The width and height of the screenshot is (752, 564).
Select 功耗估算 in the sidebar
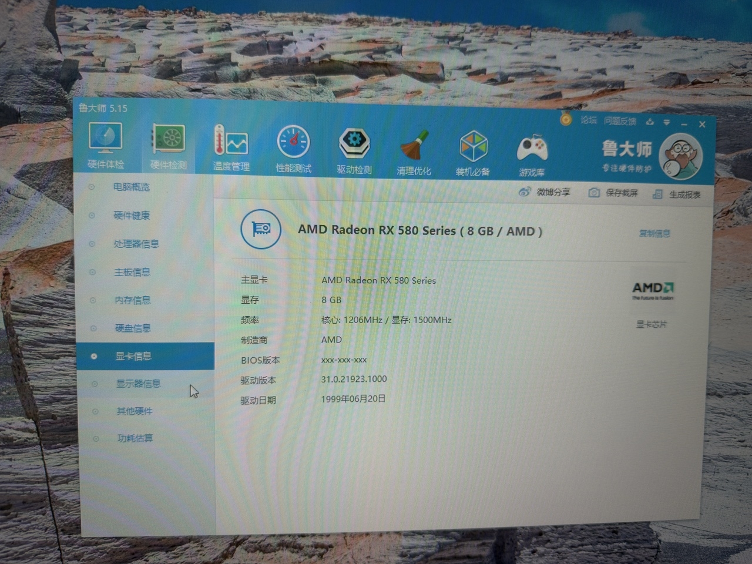click(x=135, y=438)
